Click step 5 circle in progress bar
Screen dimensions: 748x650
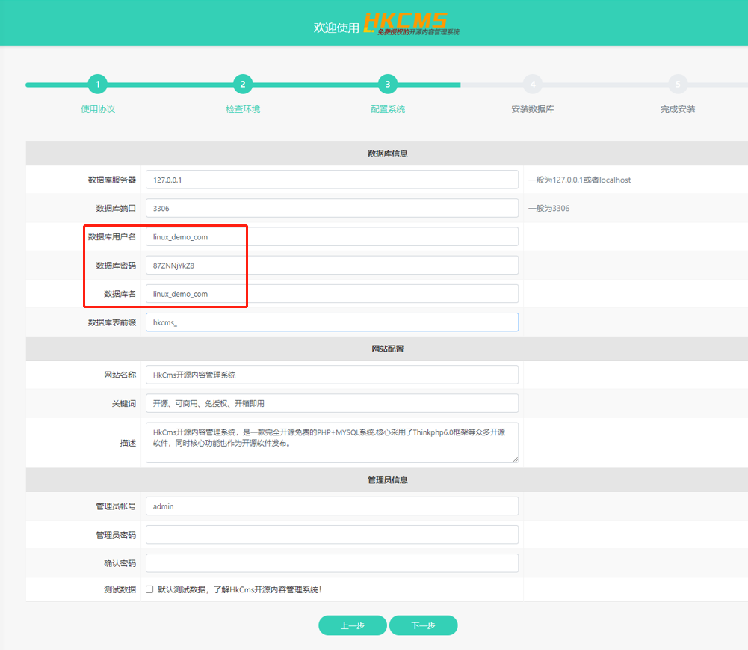678,85
